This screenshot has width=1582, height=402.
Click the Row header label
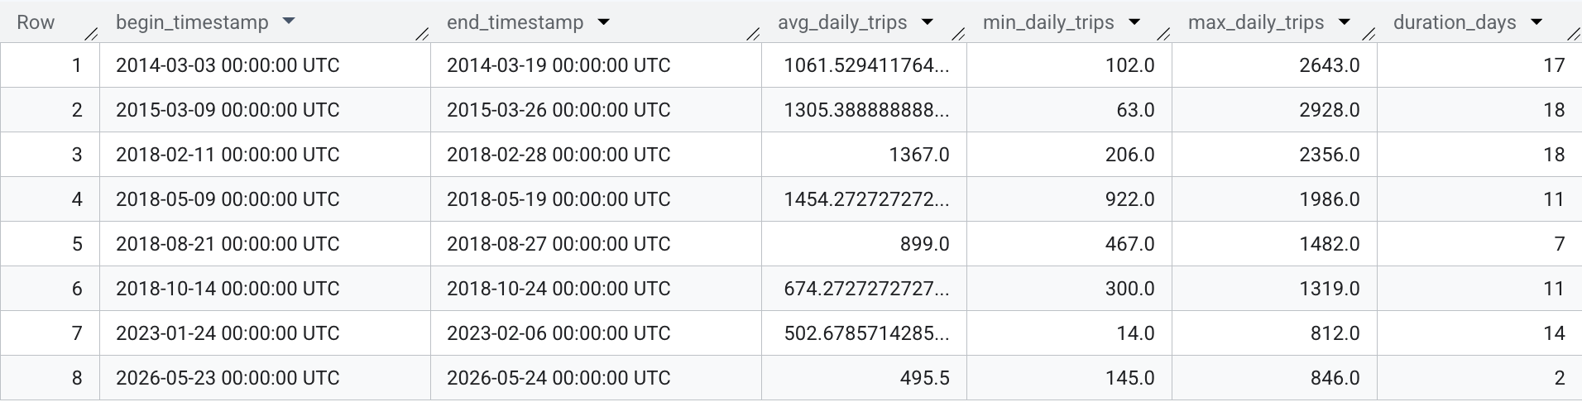pos(36,22)
